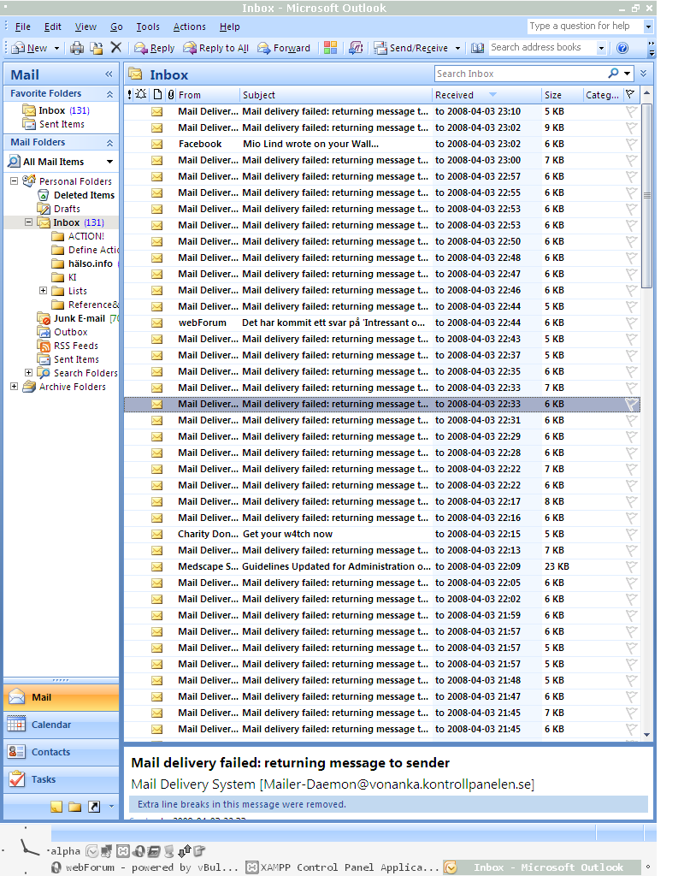Flag the Medscape S... message
684x876 pixels.
point(631,566)
